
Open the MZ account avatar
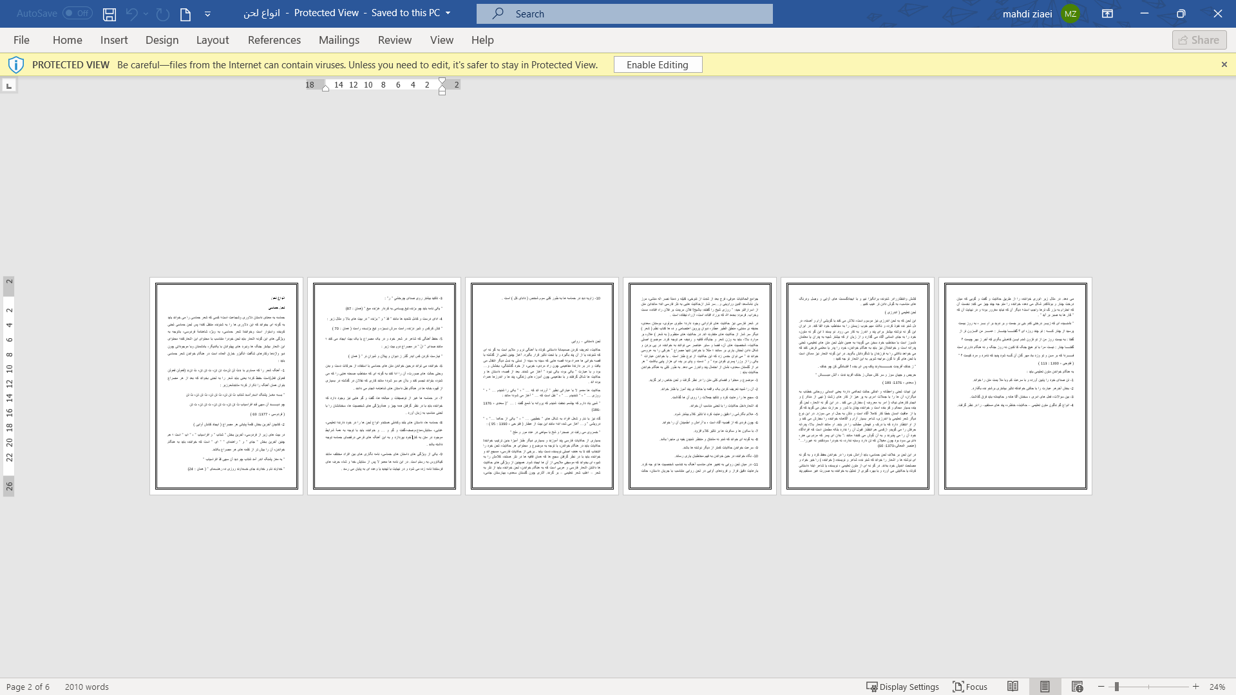click(1070, 14)
